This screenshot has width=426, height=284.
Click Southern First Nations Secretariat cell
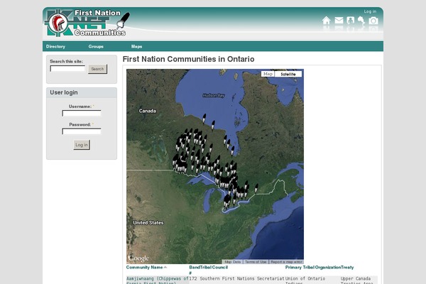[x=242, y=279]
